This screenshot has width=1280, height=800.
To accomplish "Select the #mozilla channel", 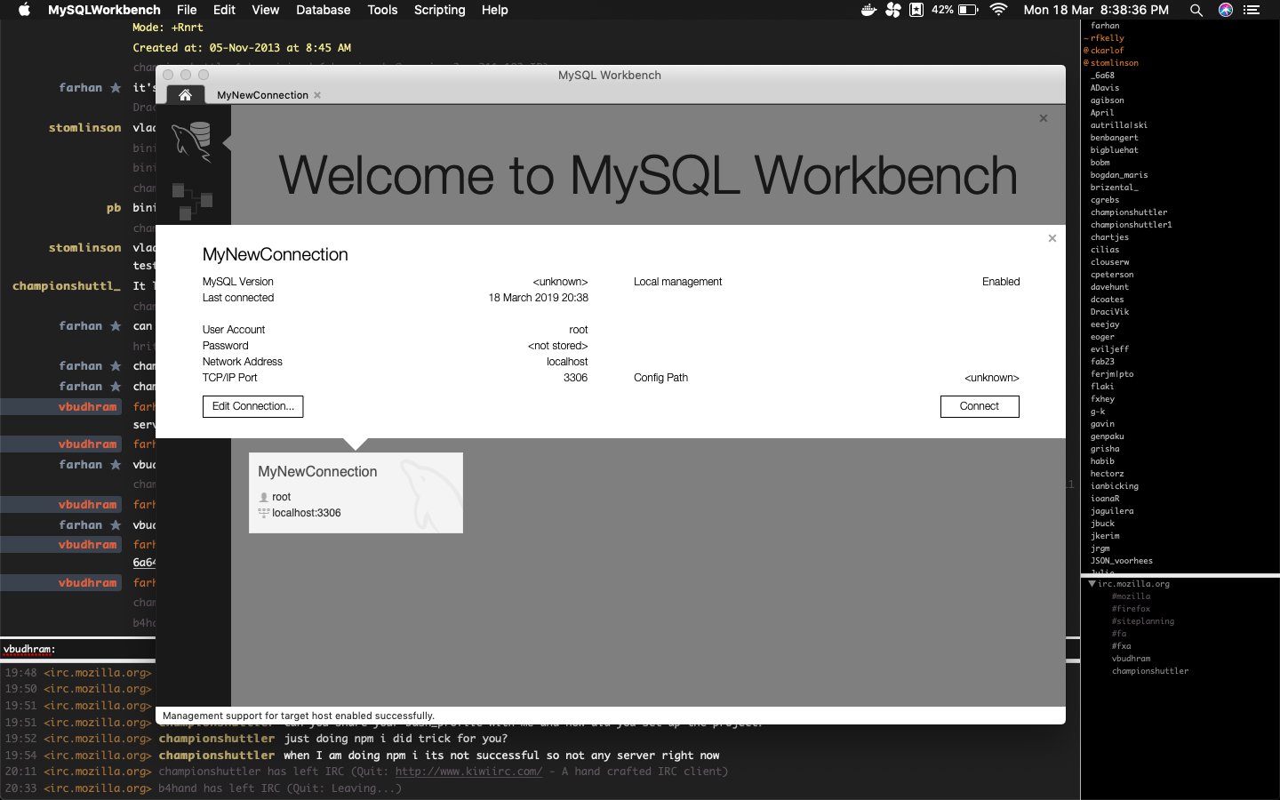I will [1131, 596].
